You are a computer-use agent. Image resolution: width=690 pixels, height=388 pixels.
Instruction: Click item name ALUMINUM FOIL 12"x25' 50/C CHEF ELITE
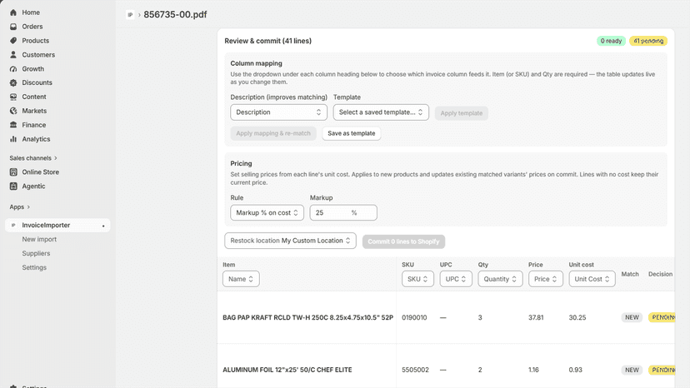point(287,370)
